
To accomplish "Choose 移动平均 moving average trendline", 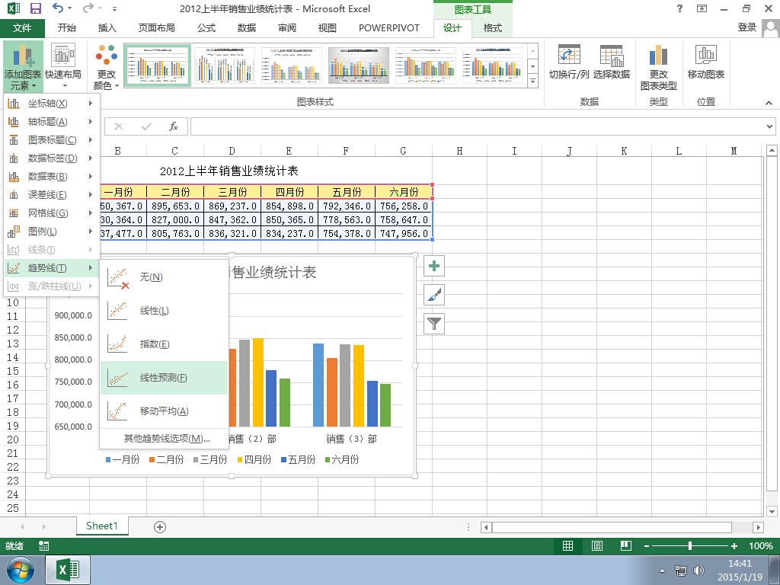I will click(x=165, y=411).
